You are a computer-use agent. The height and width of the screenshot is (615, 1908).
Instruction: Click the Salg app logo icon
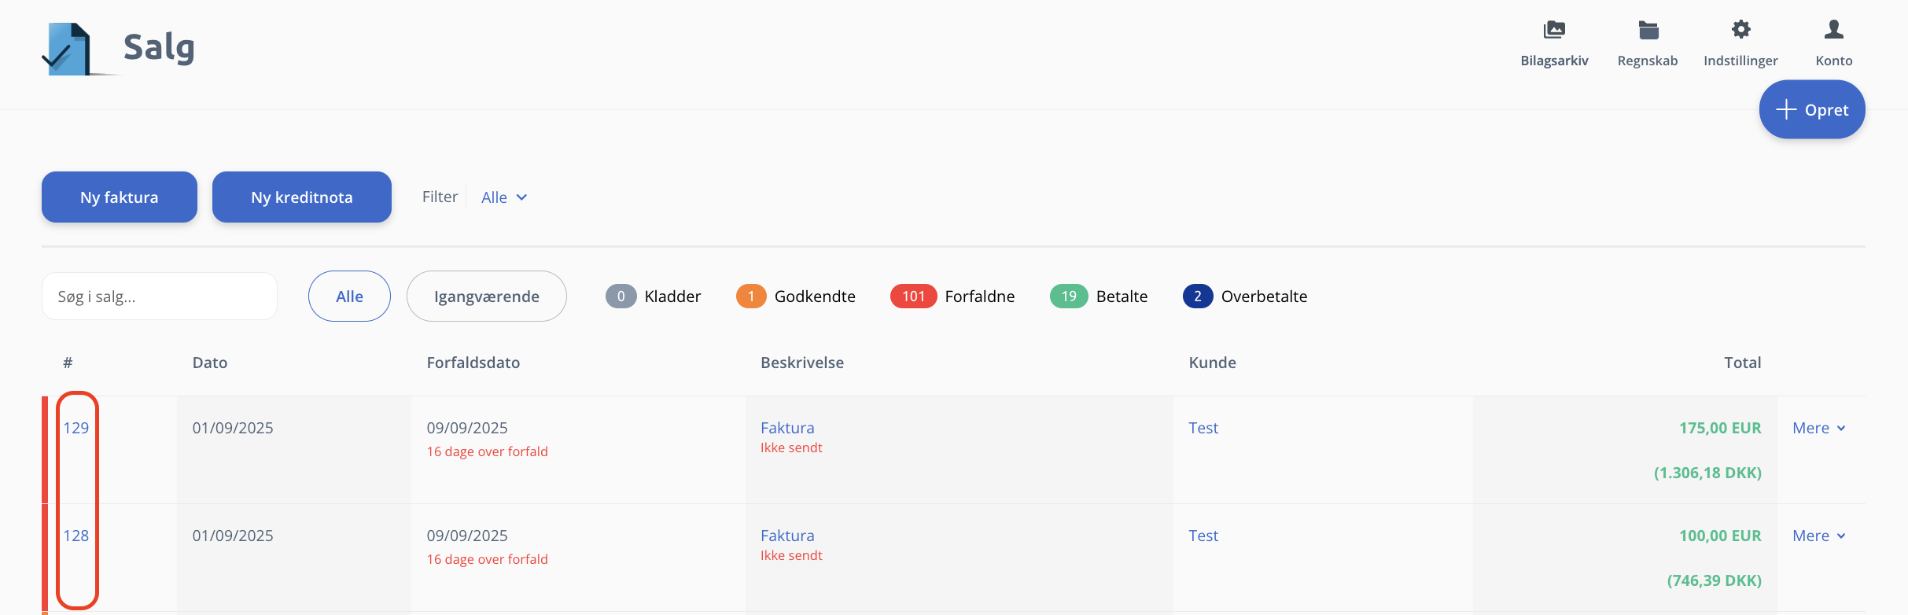(x=68, y=49)
